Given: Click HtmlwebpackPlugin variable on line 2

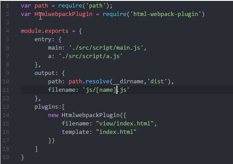Looking at the screenshot, I should (x=63, y=14).
